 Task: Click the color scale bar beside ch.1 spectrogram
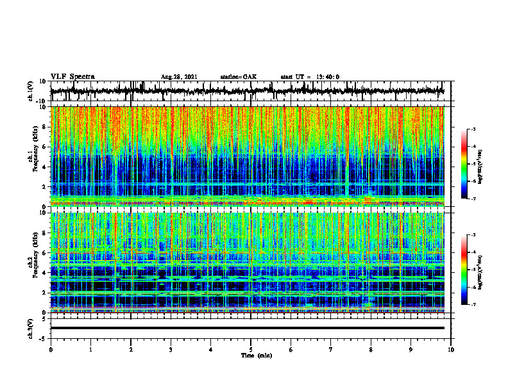click(464, 164)
